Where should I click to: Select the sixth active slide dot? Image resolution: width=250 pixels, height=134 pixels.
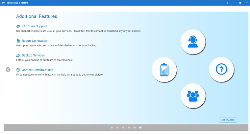[140, 127]
